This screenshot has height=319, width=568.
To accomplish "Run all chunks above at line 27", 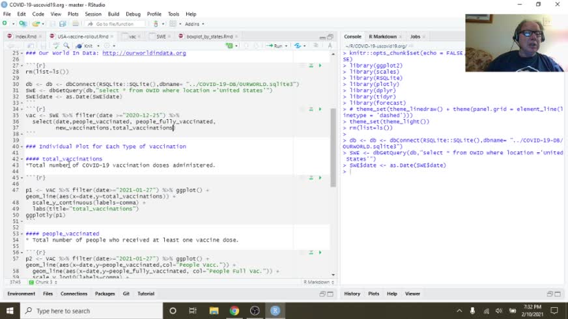I will 311,66.
